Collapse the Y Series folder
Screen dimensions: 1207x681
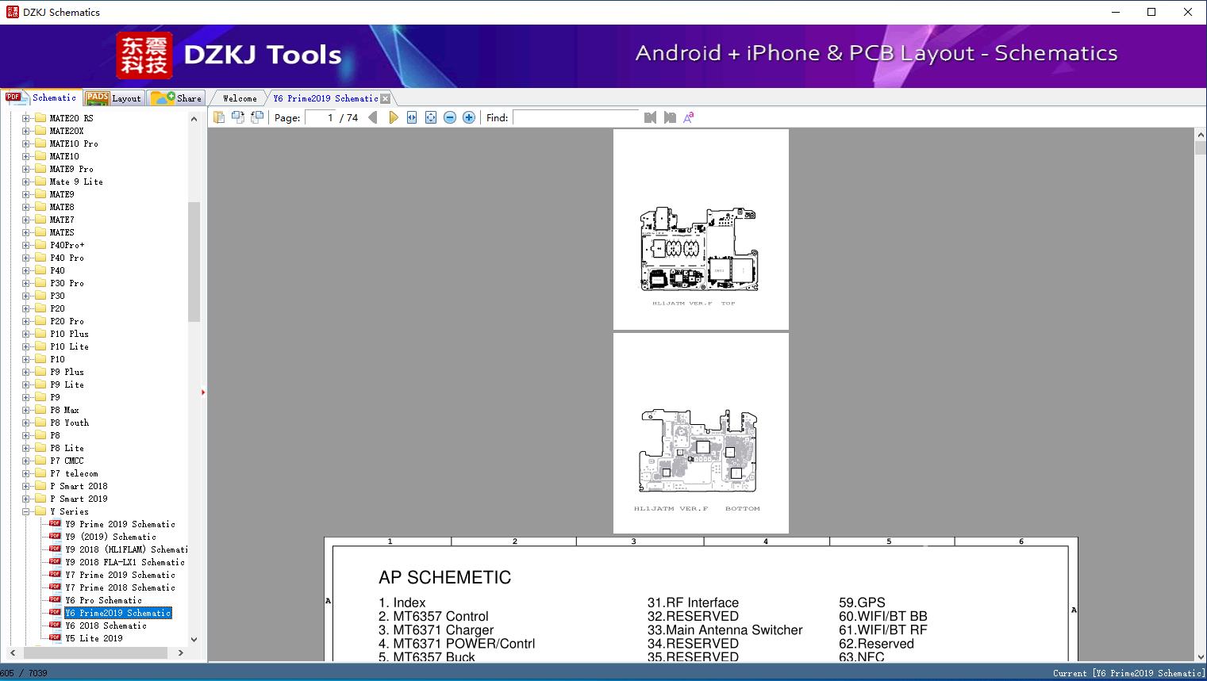[x=26, y=511]
